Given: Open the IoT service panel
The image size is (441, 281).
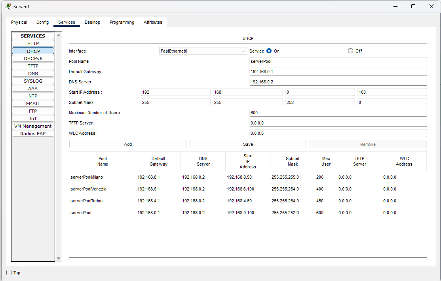Looking at the screenshot, I should point(33,118).
